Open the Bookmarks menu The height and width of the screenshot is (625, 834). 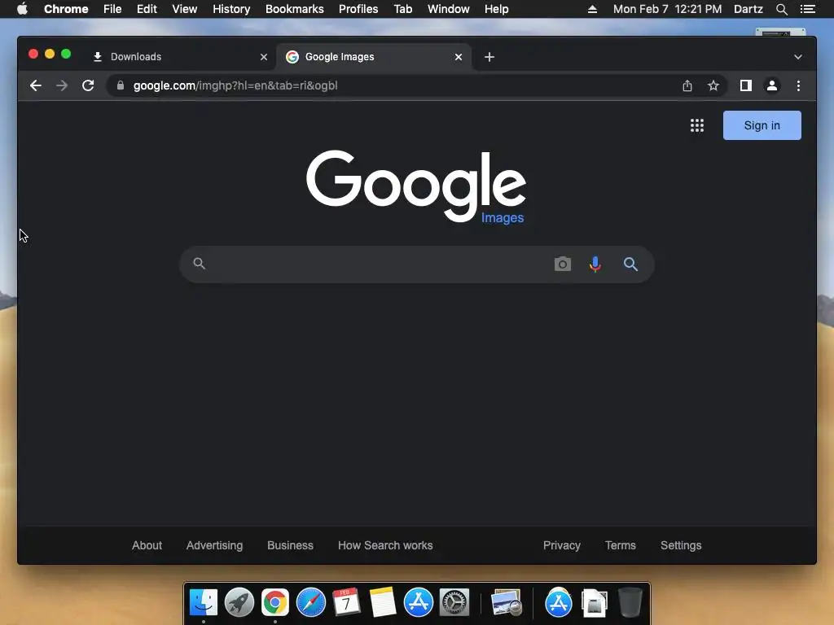[x=295, y=9]
